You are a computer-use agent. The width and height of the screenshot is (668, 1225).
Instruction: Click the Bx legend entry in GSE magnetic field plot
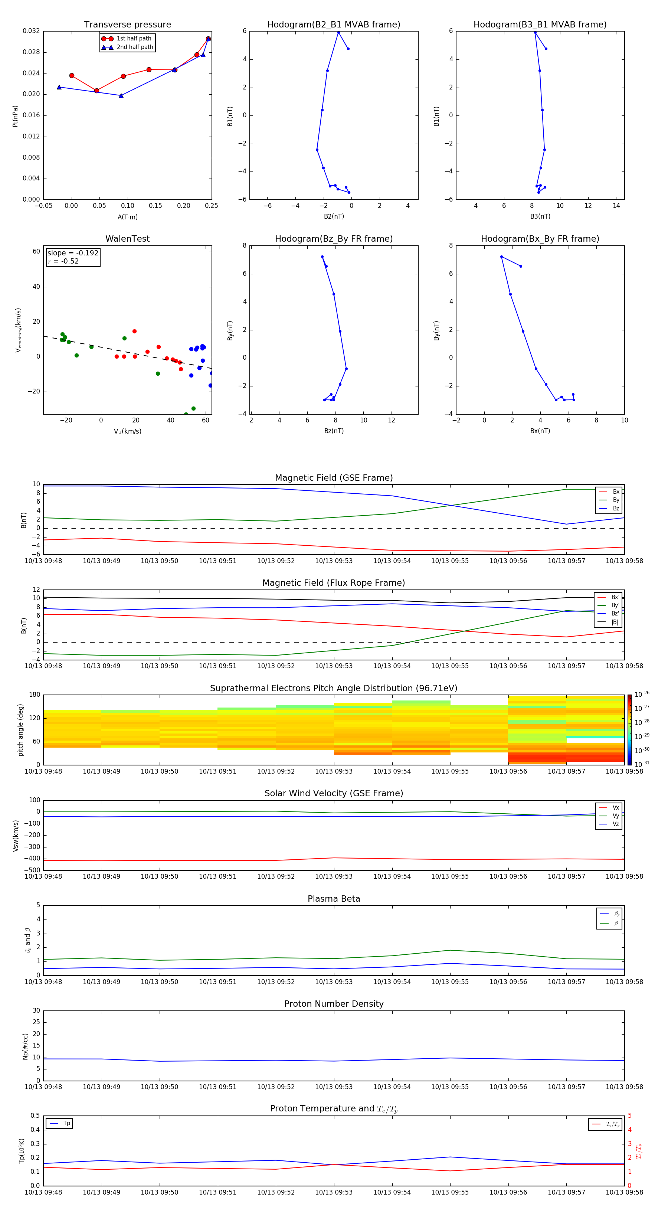pyautogui.click(x=609, y=492)
